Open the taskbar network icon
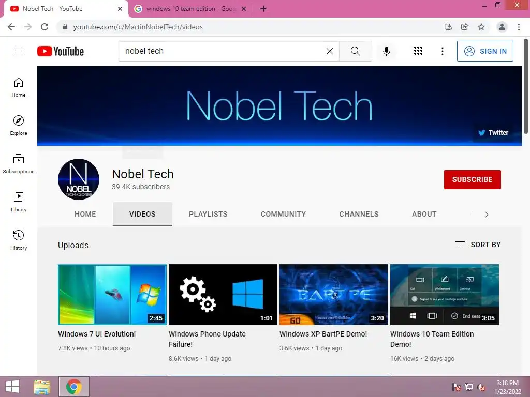This screenshot has width=530, height=397. pos(469,387)
